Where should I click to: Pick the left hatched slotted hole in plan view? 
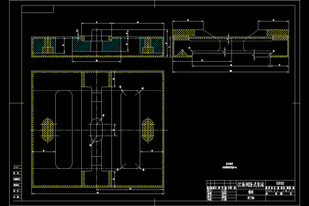[48, 130]
